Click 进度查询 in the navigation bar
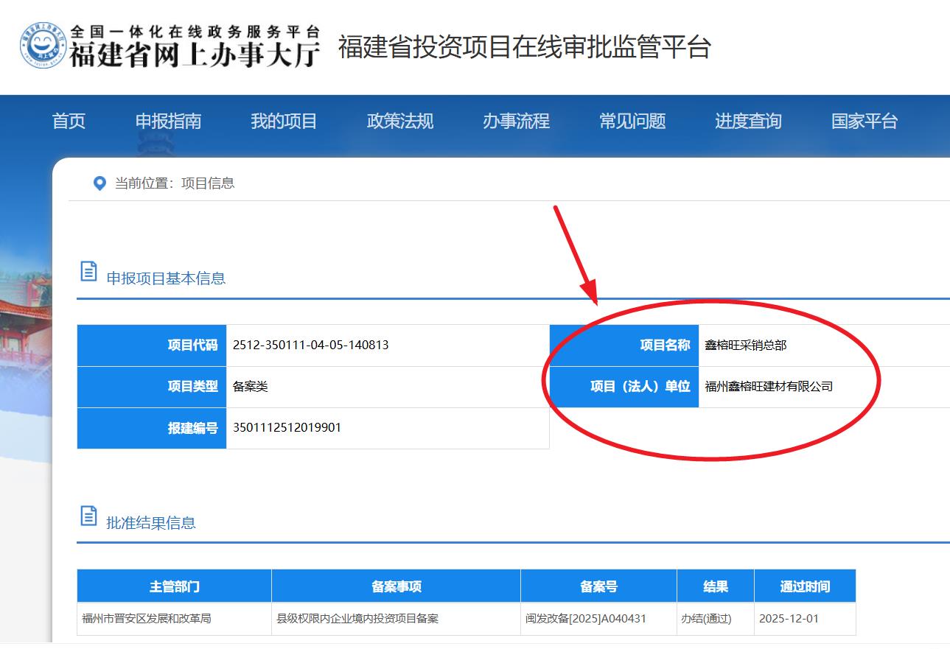Viewport: 950px width, 649px height. tap(748, 121)
